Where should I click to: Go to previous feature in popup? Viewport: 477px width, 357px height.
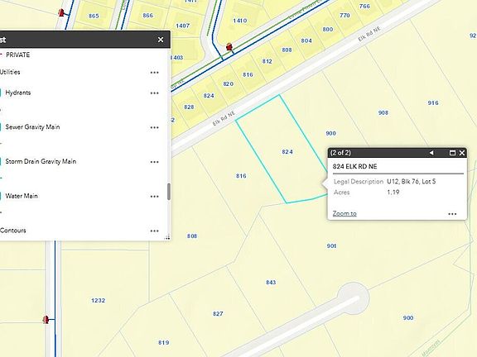click(431, 153)
